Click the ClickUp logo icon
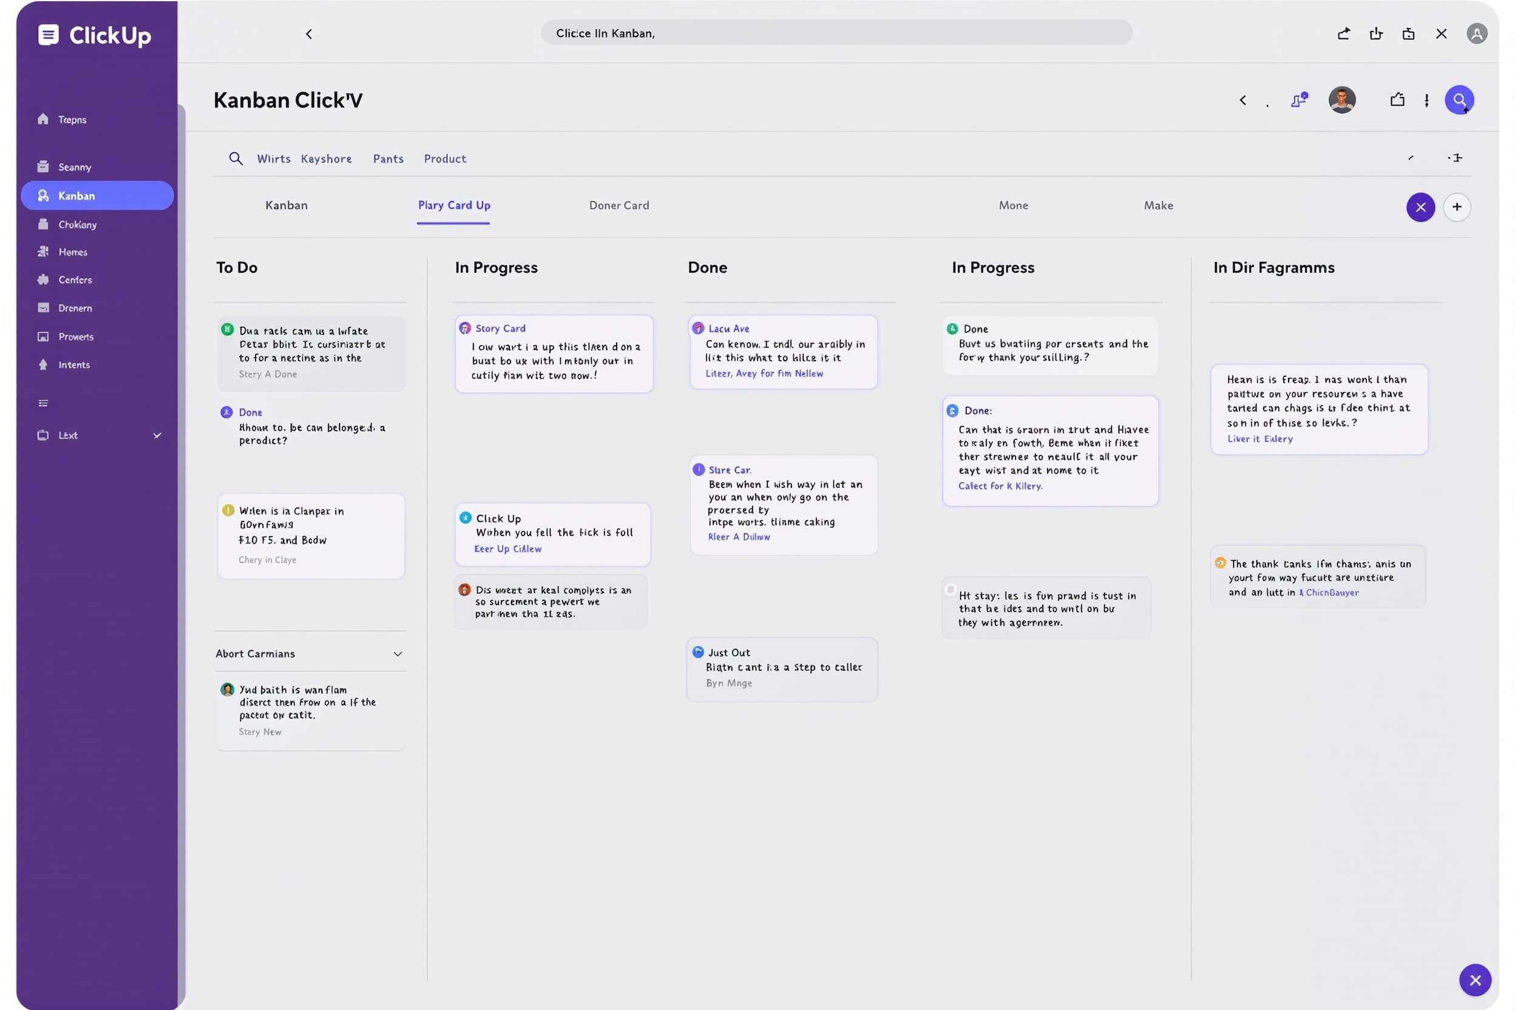 (x=49, y=35)
